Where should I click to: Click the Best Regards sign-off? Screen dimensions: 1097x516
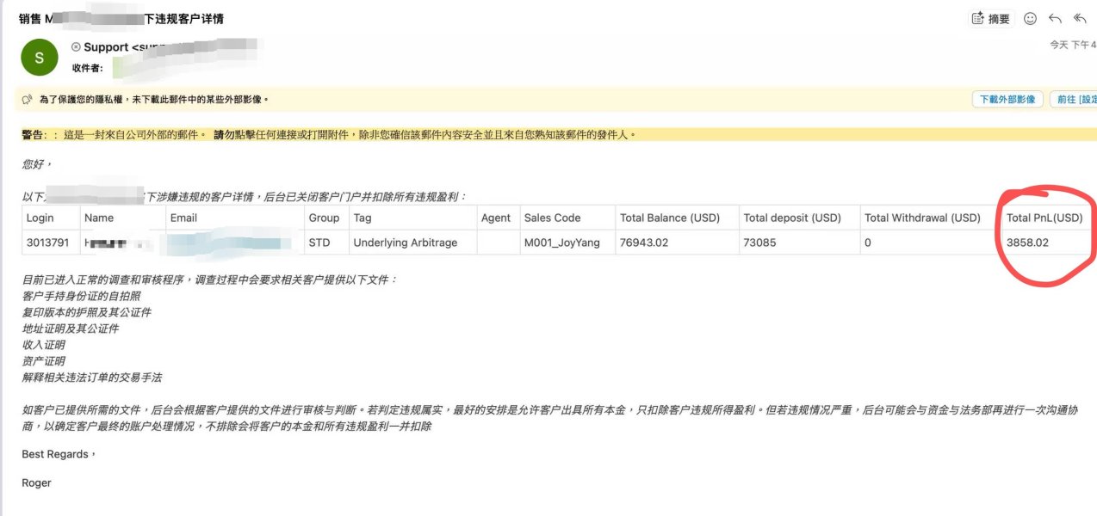click(59, 454)
